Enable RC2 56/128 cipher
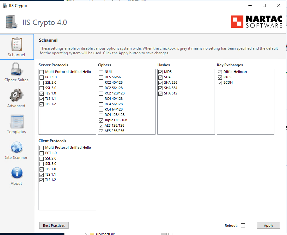 (101, 88)
